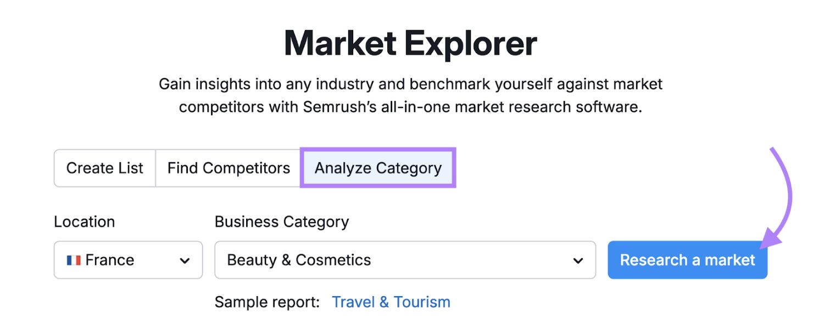Switch to the Create List tab
Screen dimensions: 824x329
pos(104,168)
